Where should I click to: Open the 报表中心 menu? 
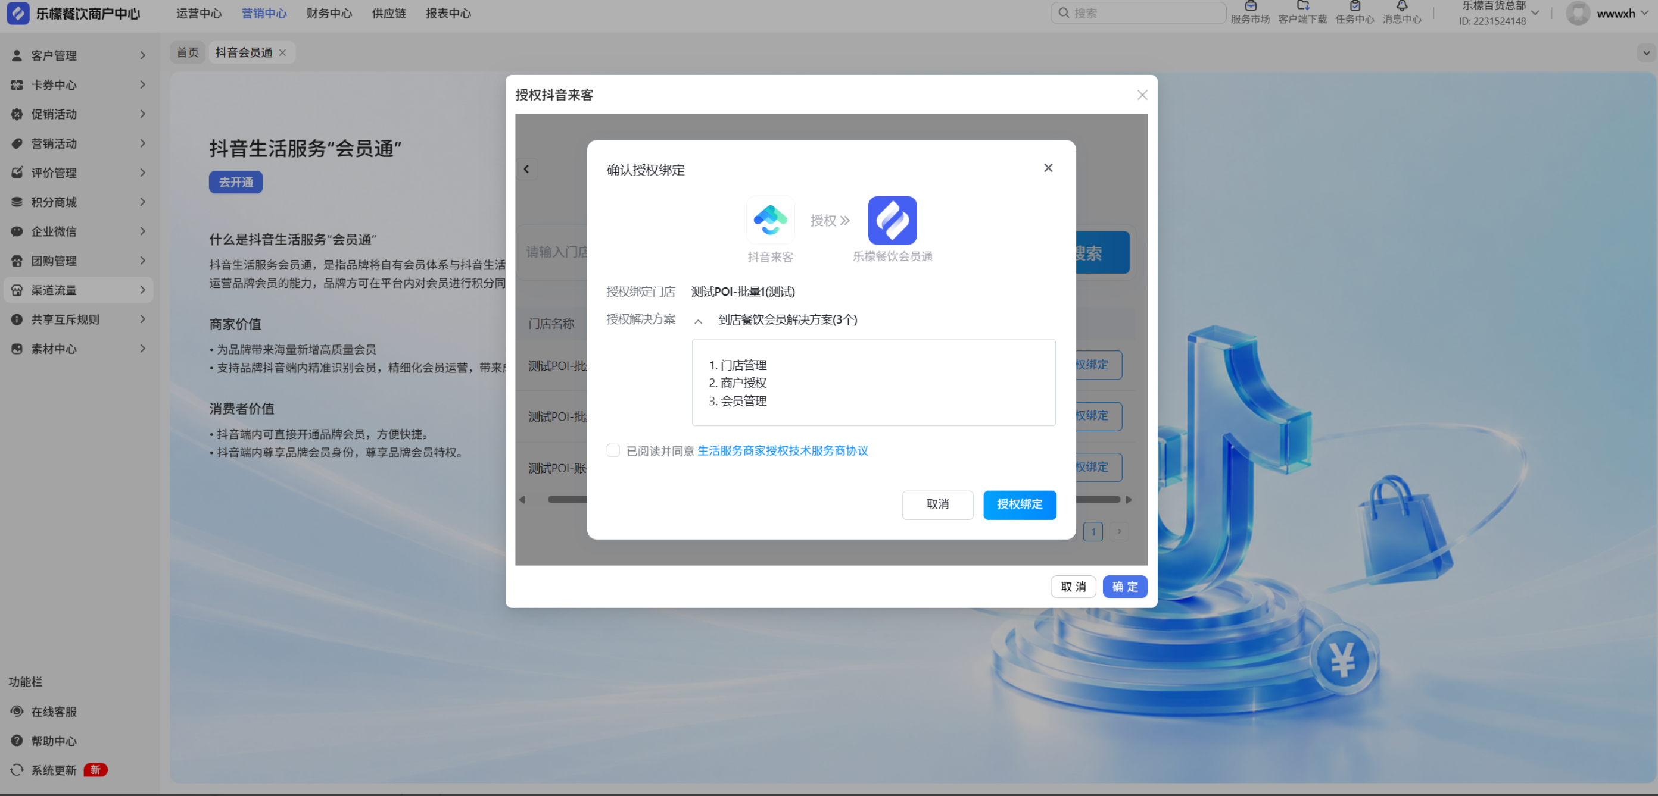click(x=448, y=14)
